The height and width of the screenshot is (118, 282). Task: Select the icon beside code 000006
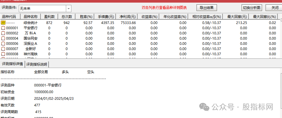click(3, 44)
